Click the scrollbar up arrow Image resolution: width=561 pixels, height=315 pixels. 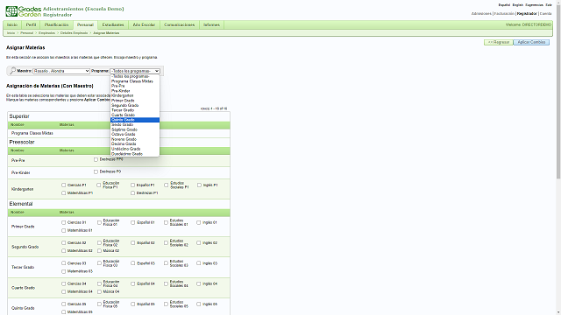point(558,2)
